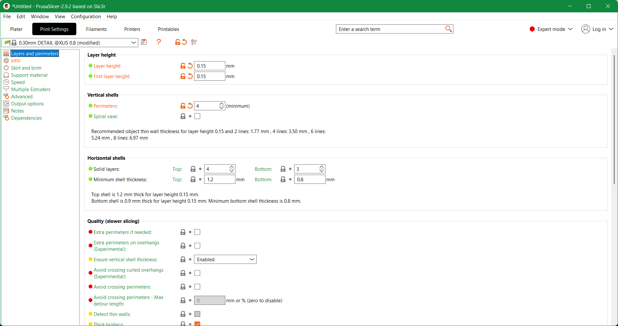Click First layer height reset arrow
Viewport: 618px width, 326px height.
pyautogui.click(x=190, y=76)
